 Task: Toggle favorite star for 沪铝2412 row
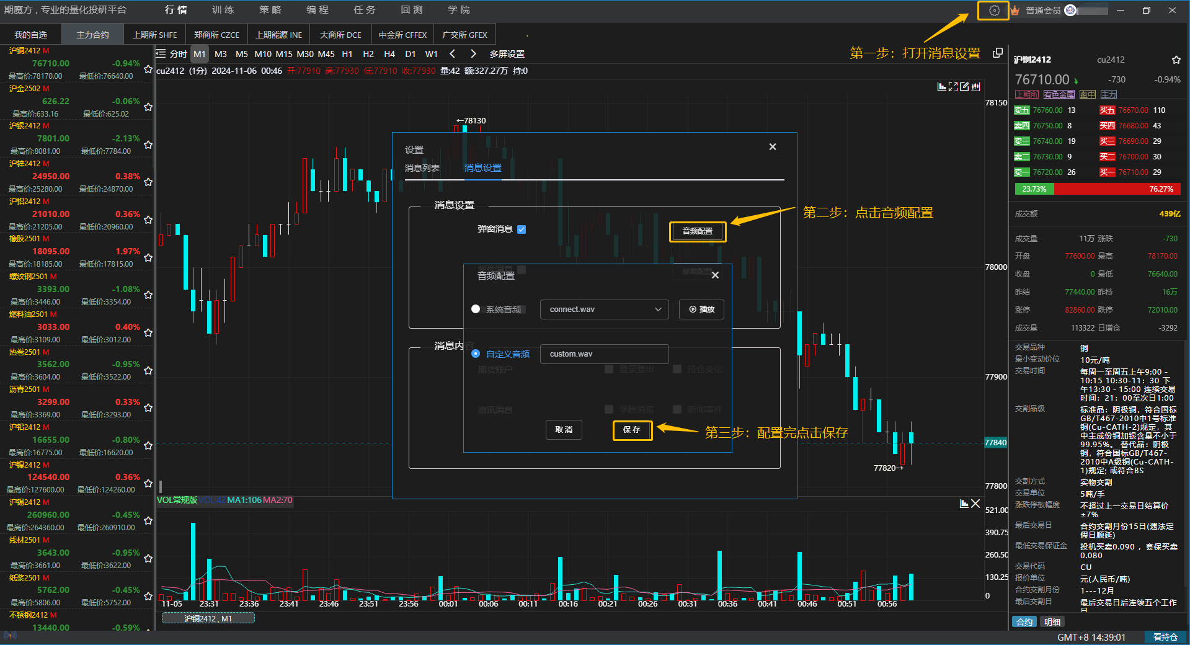tap(148, 220)
